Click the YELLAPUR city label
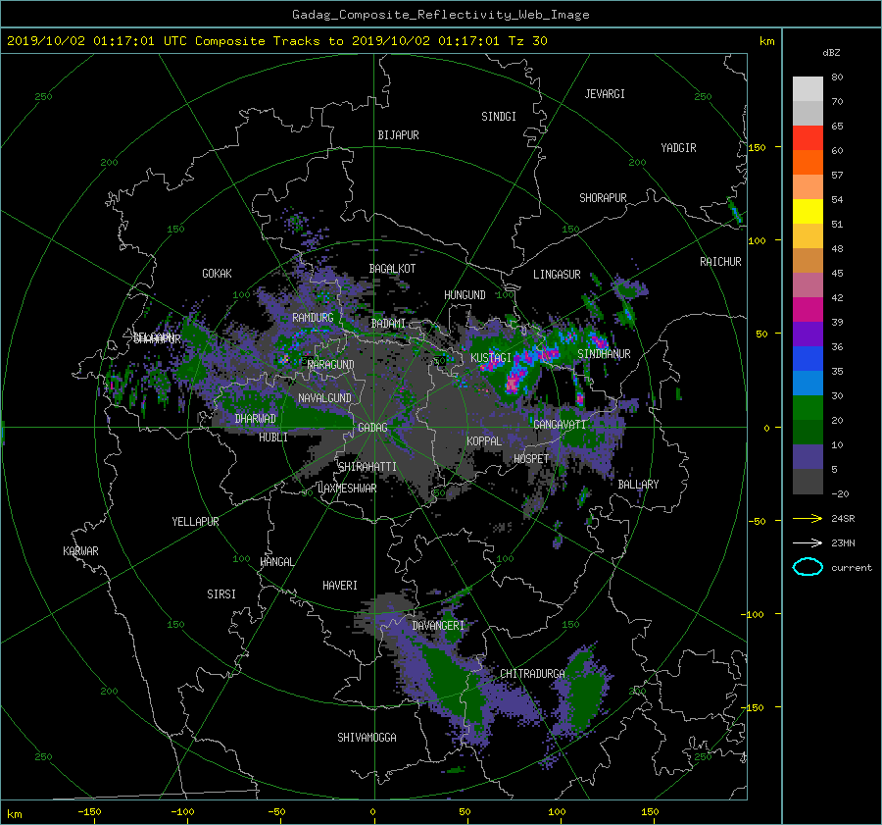Viewport: 882px width, 825px height. pos(195,522)
